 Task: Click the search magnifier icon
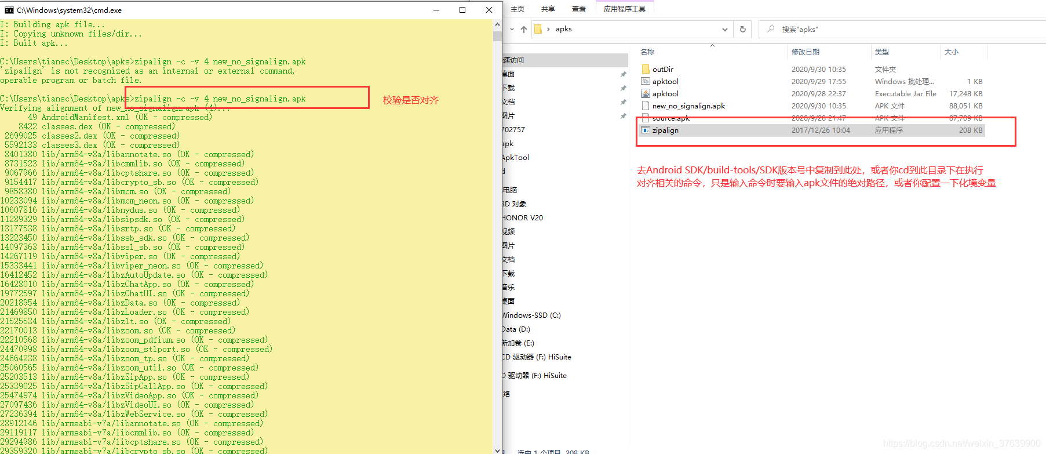pos(771,29)
